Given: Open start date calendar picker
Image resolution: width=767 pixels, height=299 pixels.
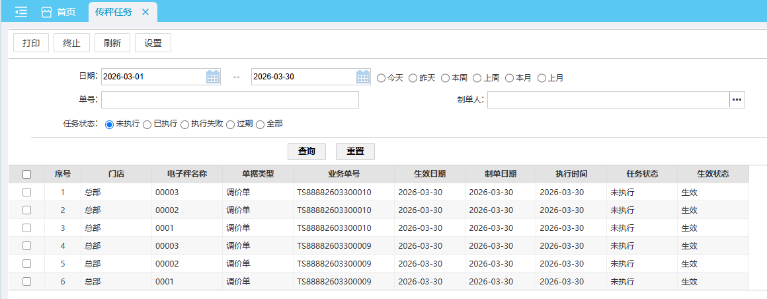Looking at the screenshot, I should tap(212, 77).
